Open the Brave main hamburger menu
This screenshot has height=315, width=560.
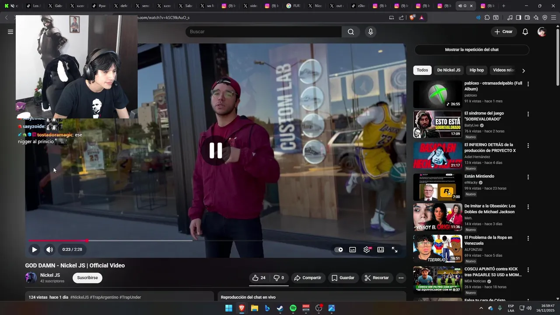pyautogui.click(x=554, y=17)
